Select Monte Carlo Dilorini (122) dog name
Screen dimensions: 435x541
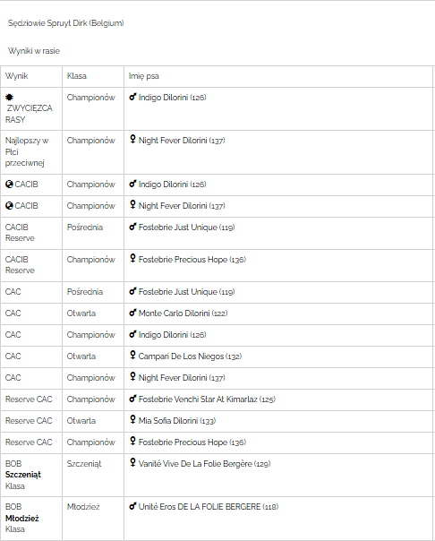[x=183, y=313]
